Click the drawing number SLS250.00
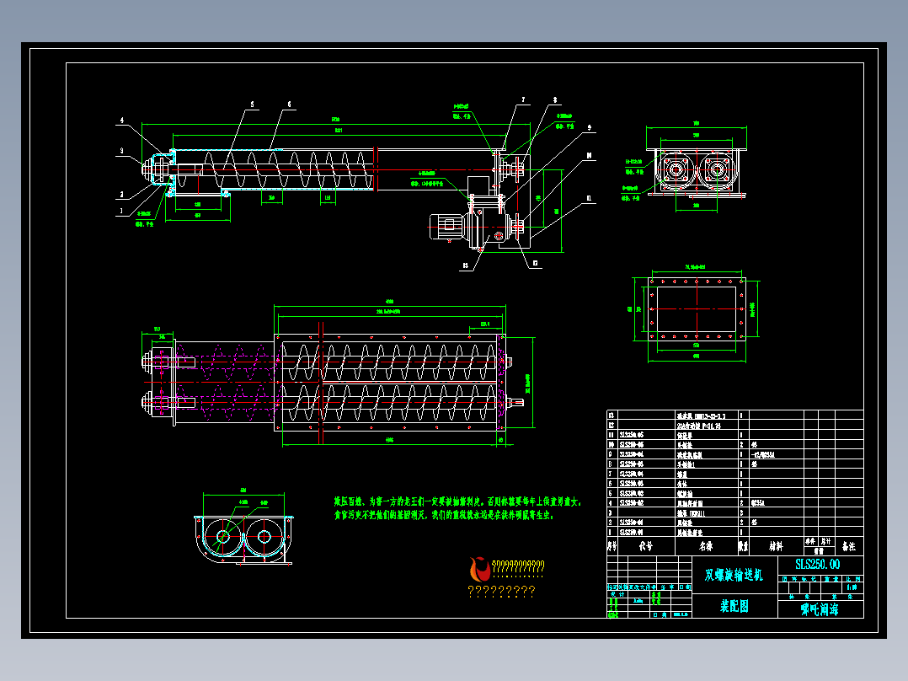Screen dimensions: 908x681 tap(817, 564)
